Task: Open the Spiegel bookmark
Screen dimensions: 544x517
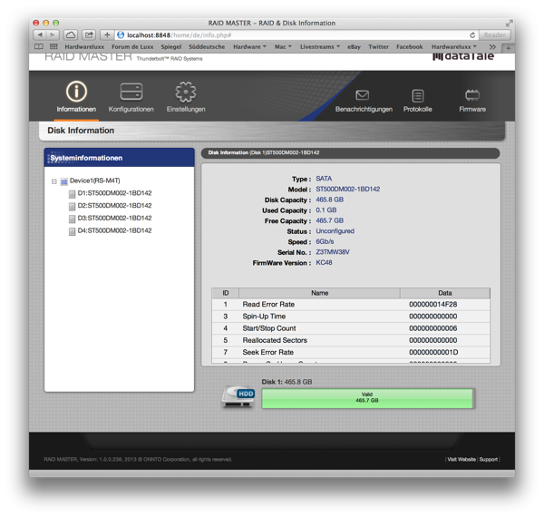Action: 171,46
